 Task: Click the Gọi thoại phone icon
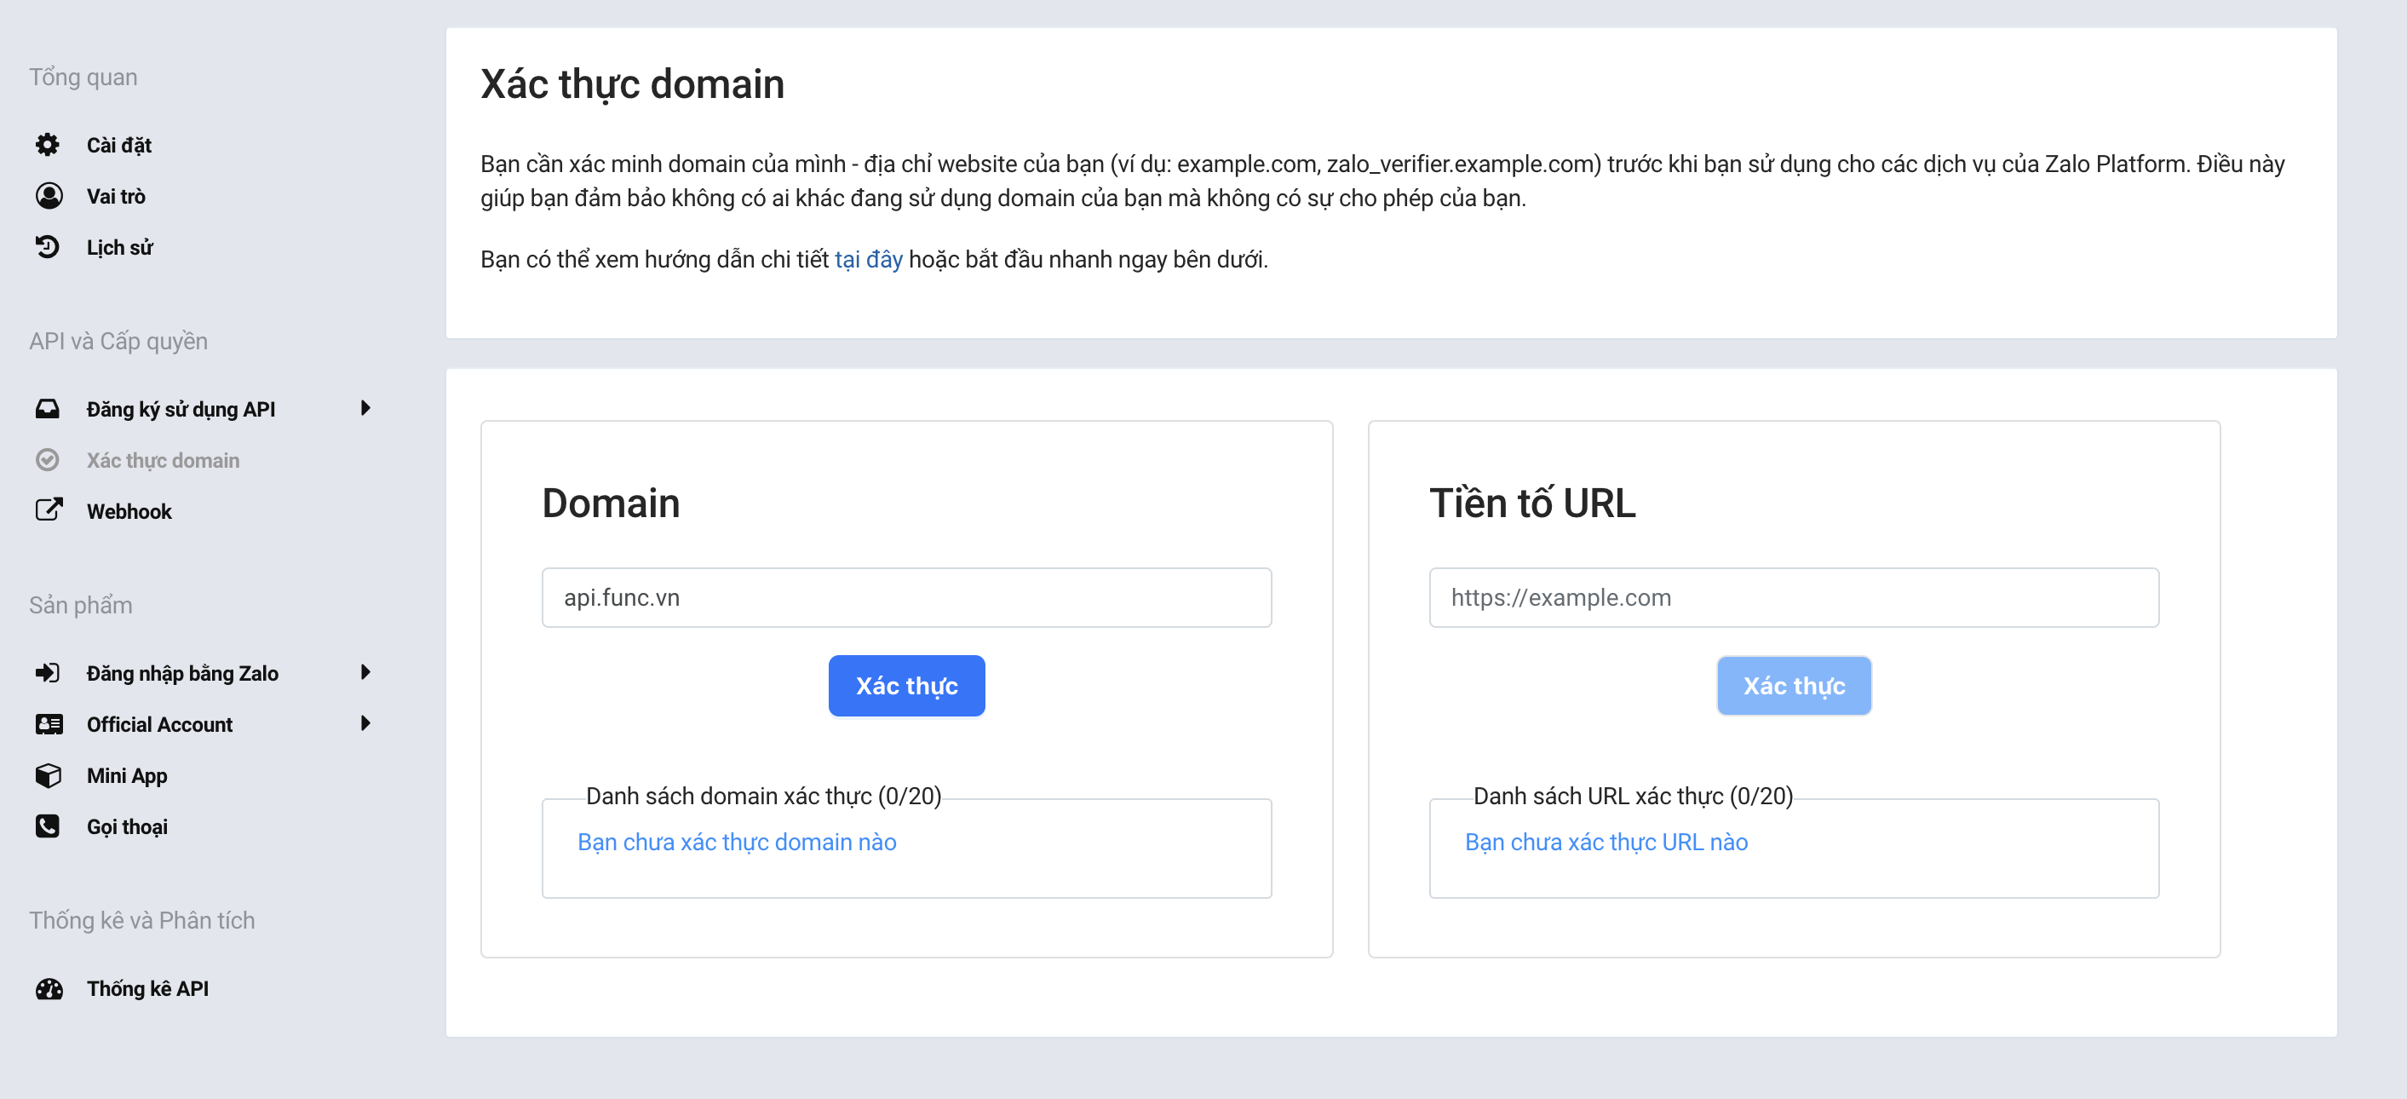tap(48, 826)
